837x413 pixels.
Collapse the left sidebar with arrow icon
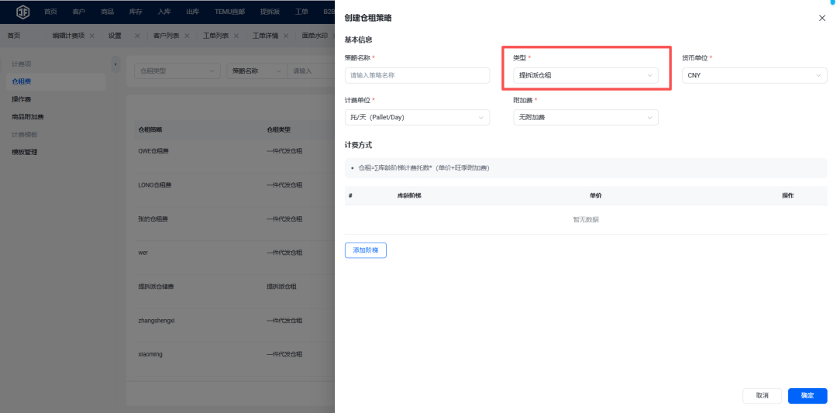tap(115, 64)
